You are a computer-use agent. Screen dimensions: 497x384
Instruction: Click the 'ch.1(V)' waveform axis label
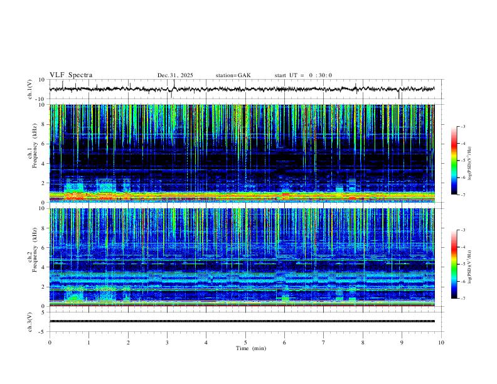point(30,89)
